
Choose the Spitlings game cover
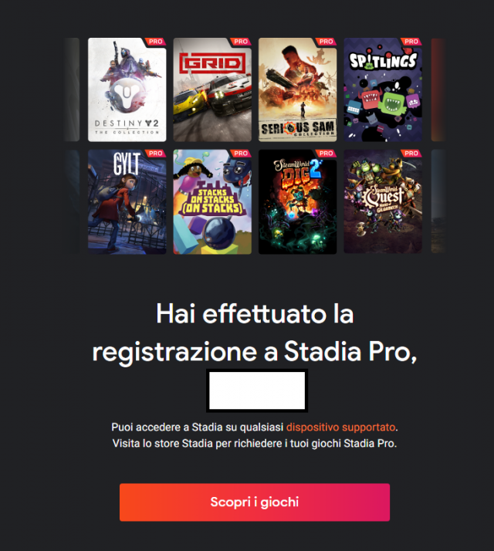(x=383, y=90)
